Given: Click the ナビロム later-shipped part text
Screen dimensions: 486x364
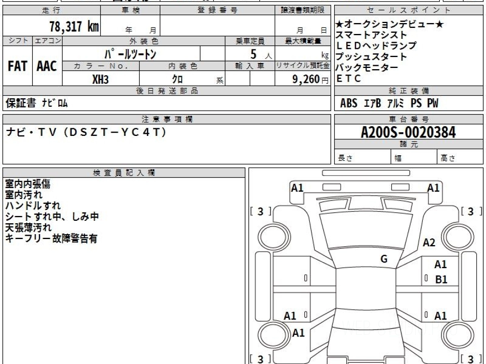Looking at the screenshot, I should 55,104.
